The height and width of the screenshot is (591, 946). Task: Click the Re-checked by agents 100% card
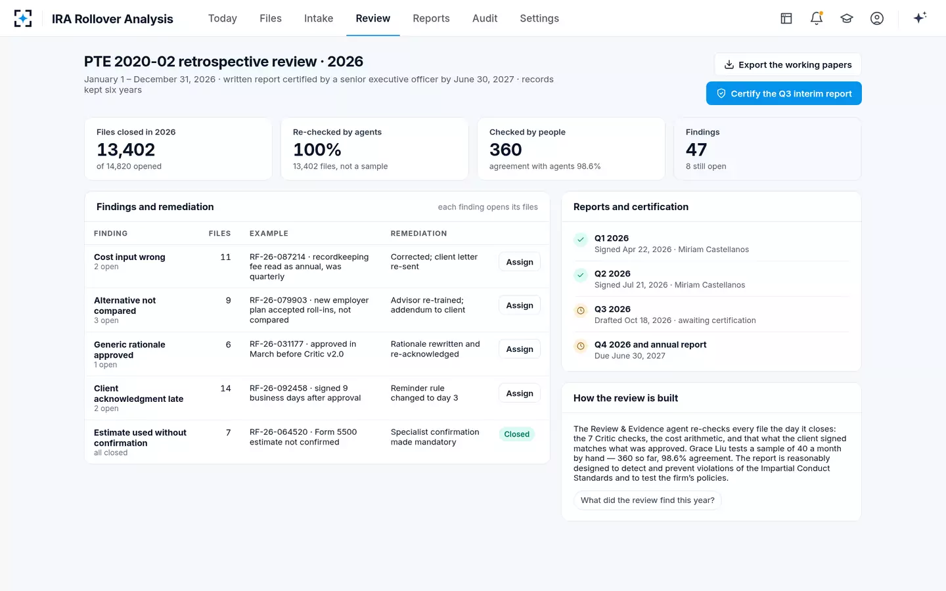click(374, 148)
